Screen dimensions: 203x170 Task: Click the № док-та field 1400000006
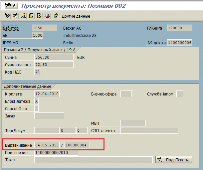coord(179,43)
